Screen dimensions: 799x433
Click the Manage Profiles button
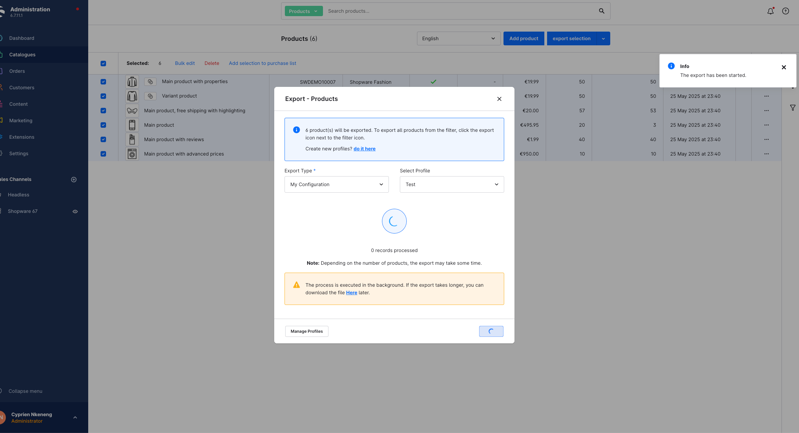(x=307, y=331)
